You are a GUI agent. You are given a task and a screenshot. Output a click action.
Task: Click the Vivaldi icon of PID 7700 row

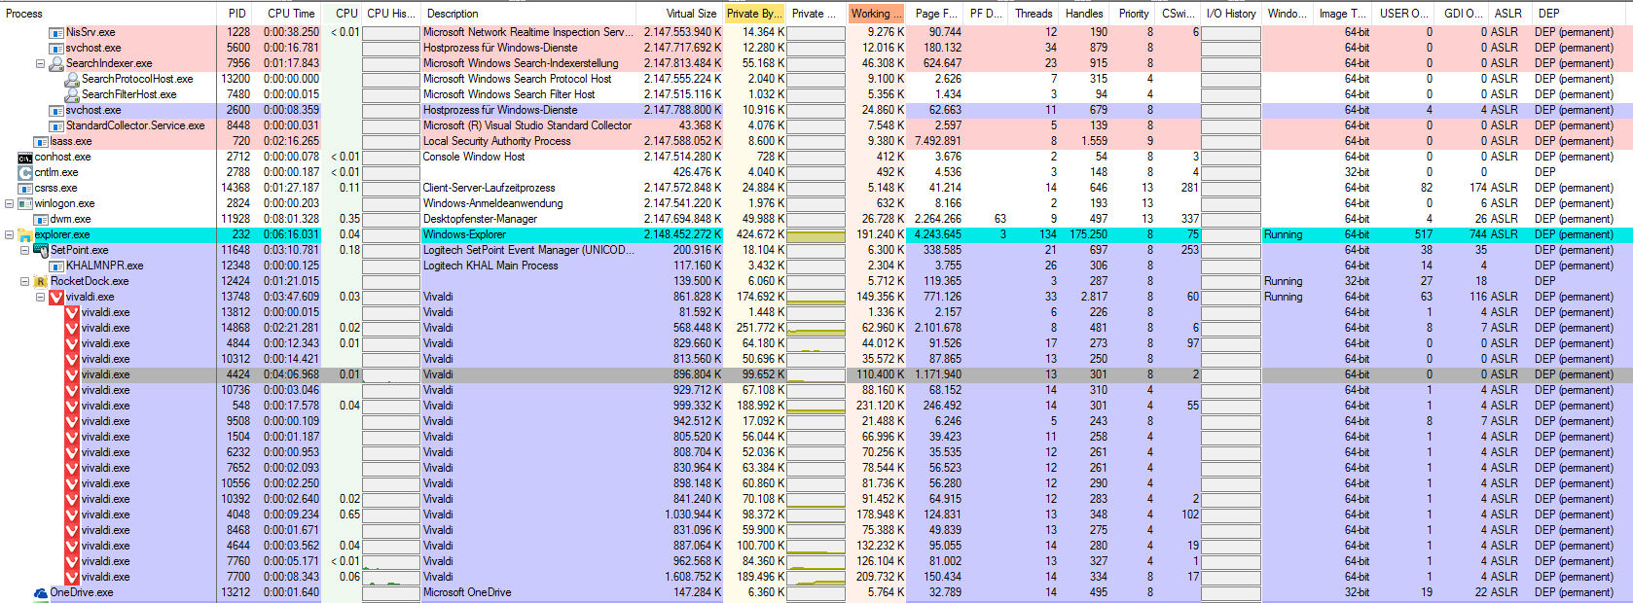[72, 577]
